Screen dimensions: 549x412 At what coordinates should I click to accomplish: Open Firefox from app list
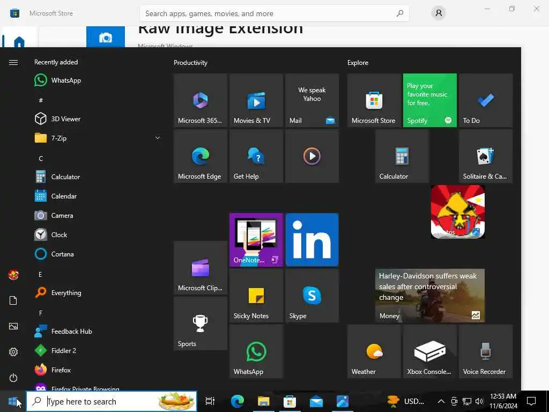[x=97, y=370]
